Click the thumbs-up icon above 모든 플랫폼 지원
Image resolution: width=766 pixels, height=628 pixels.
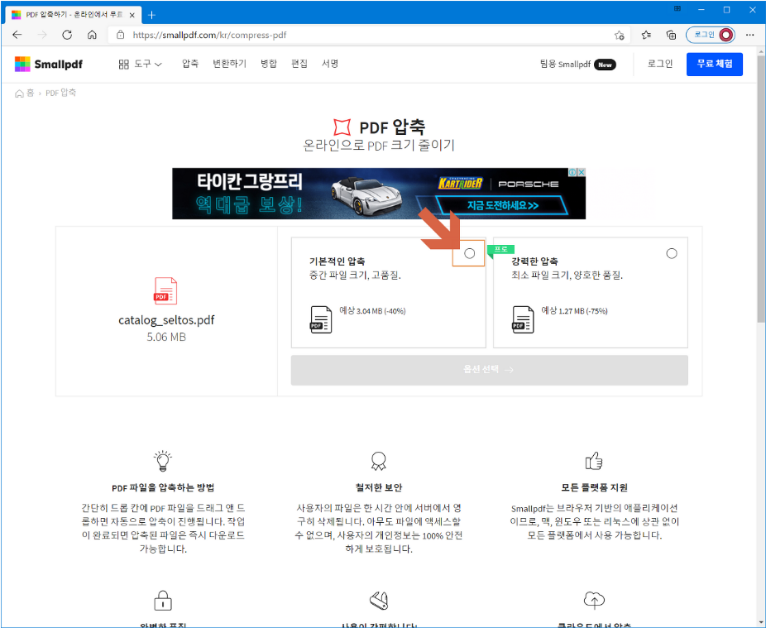point(594,460)
